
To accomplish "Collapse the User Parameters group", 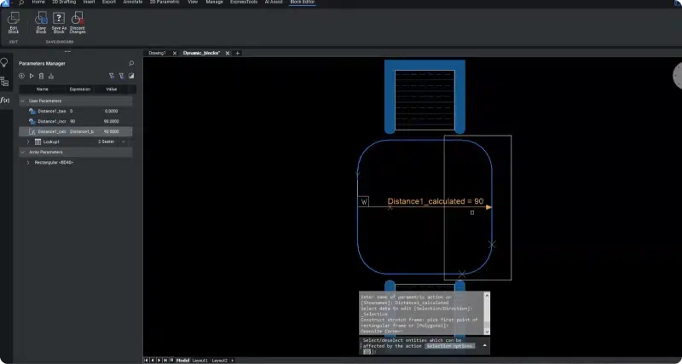I will [x=23, y=101].
